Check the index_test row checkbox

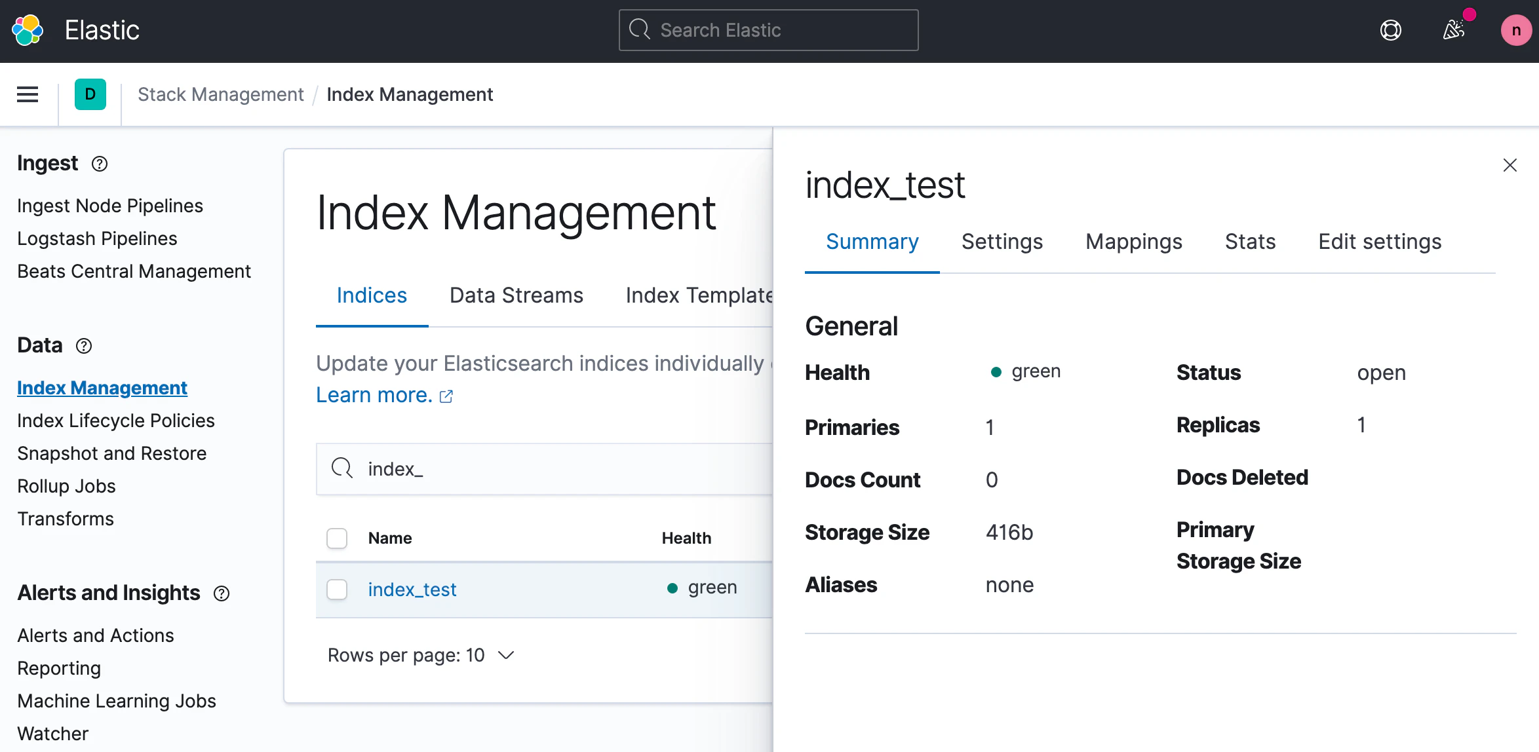[337, 590]
